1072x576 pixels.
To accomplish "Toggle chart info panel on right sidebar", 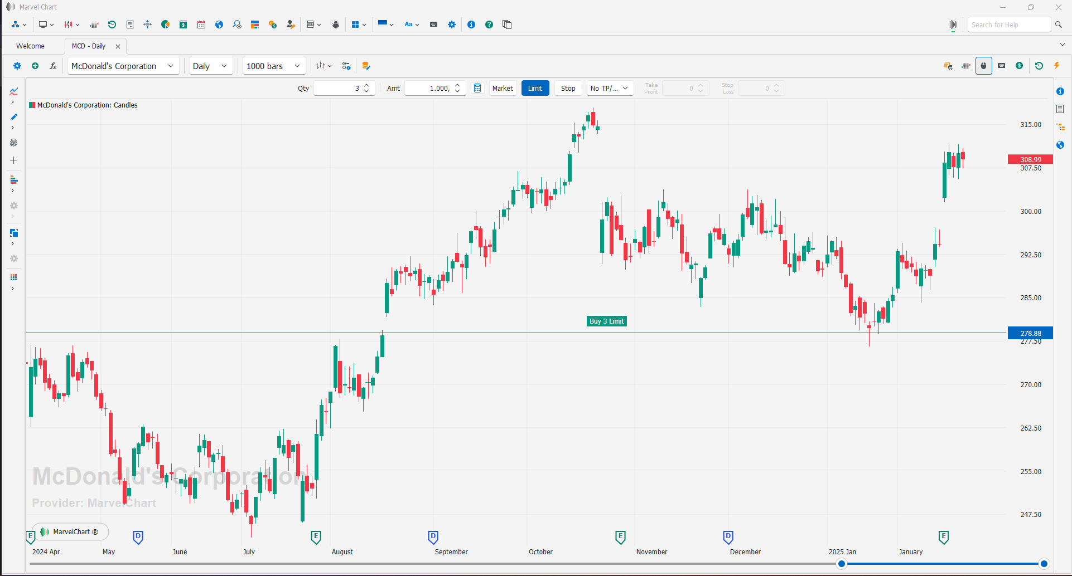I will pos(1060,91).
